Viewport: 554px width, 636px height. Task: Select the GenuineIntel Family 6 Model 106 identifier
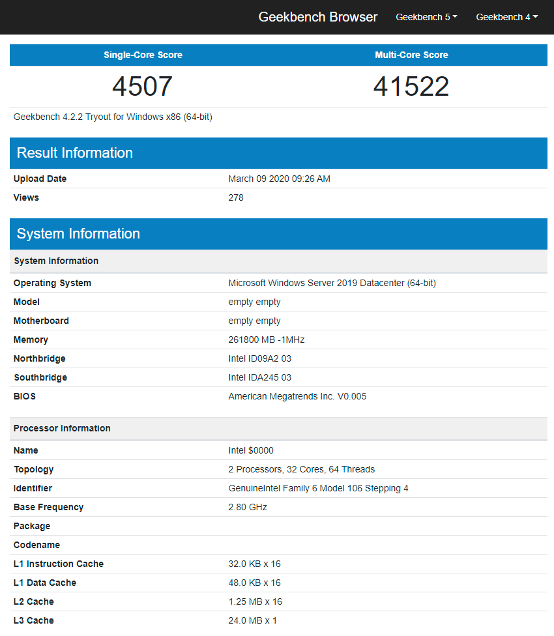click(x=318, y=488)
